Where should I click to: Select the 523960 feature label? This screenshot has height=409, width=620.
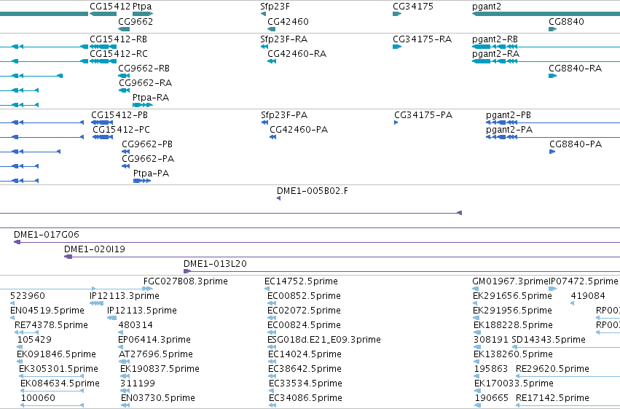[x=27, y=296]
